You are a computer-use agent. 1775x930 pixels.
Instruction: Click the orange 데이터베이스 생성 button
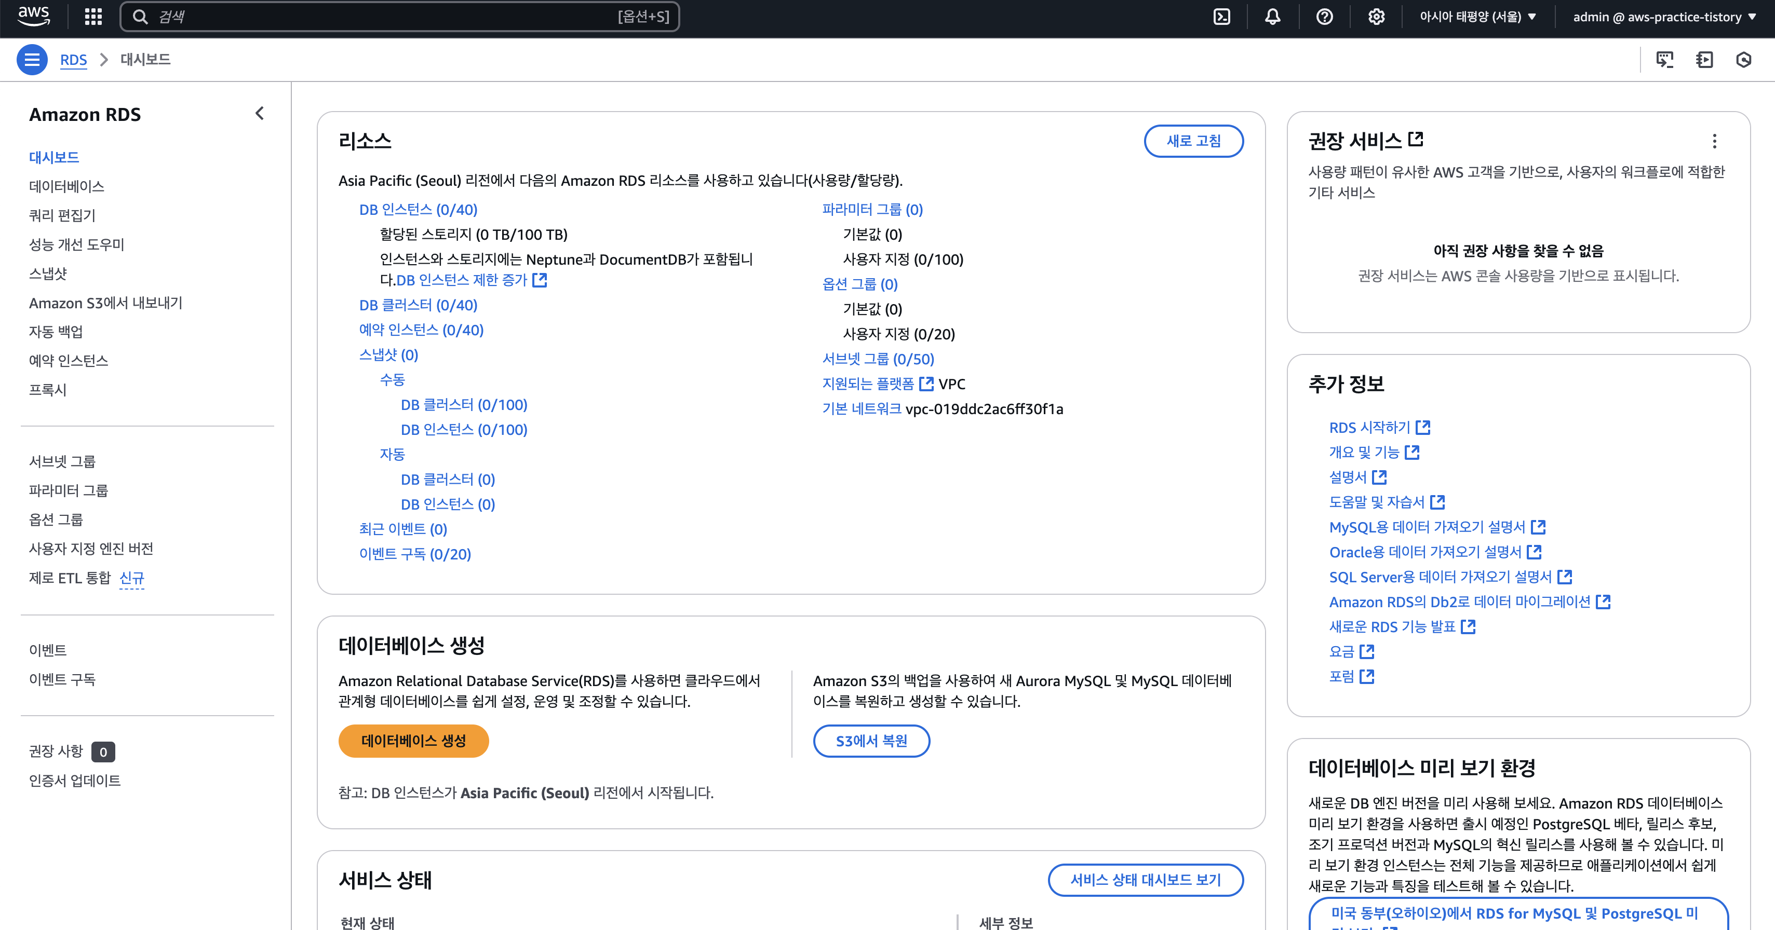(413, 741)
